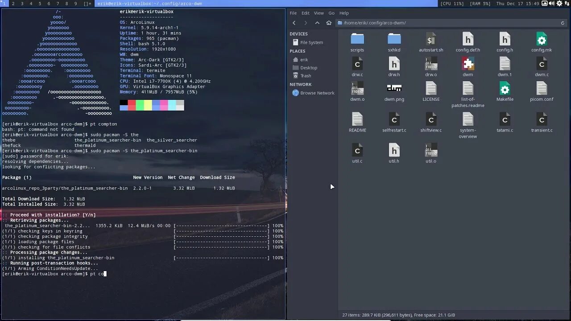Select the Makefile icon
Viewport: 571px width, 321px height.
click(505, 88)
